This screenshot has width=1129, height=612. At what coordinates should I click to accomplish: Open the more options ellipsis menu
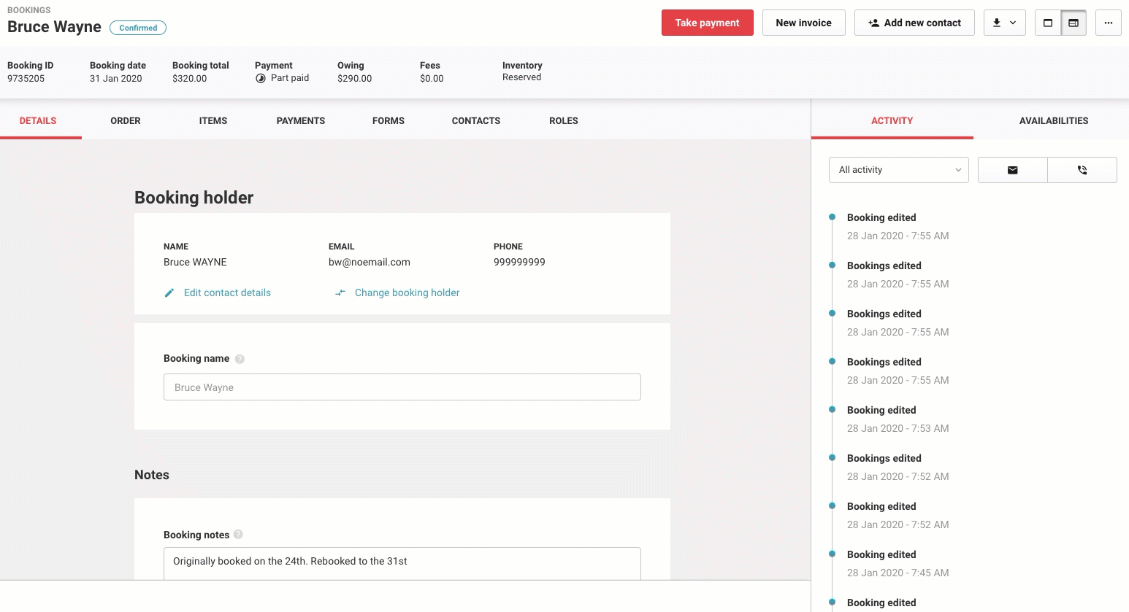pos(1109,23)
